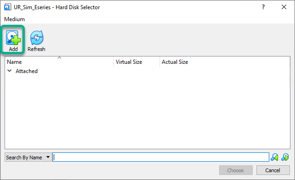This screenshot has width=295, height=180.
Task: Collapse the Attached group chevron
Action: pyautogui.click(x=9, y=71)
